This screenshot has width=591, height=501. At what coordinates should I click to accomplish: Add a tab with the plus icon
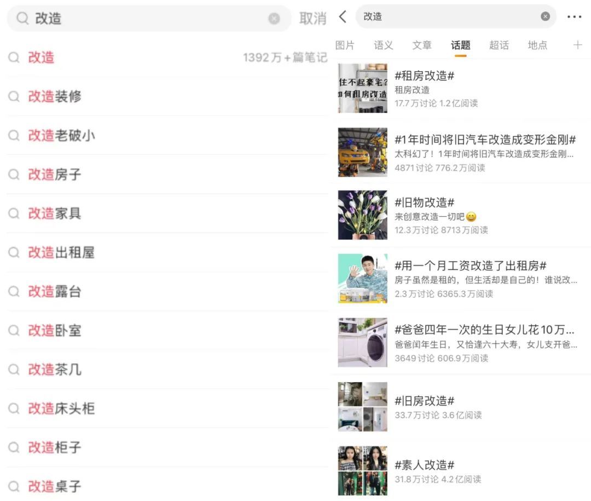pos(577,45)
